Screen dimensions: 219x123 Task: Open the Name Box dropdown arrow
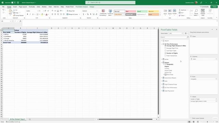11,21
